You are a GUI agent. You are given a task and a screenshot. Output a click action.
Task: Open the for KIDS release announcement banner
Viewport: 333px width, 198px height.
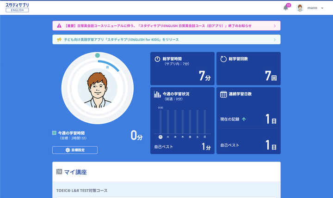(166, 40)
